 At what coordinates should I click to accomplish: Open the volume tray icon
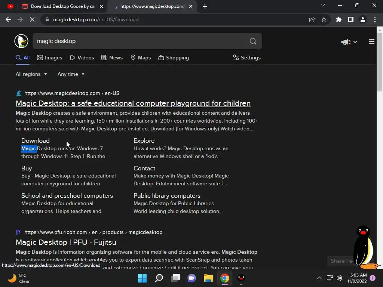[339, 278]
